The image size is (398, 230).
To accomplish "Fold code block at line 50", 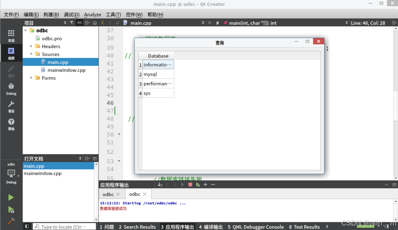I will coord(119,134).
